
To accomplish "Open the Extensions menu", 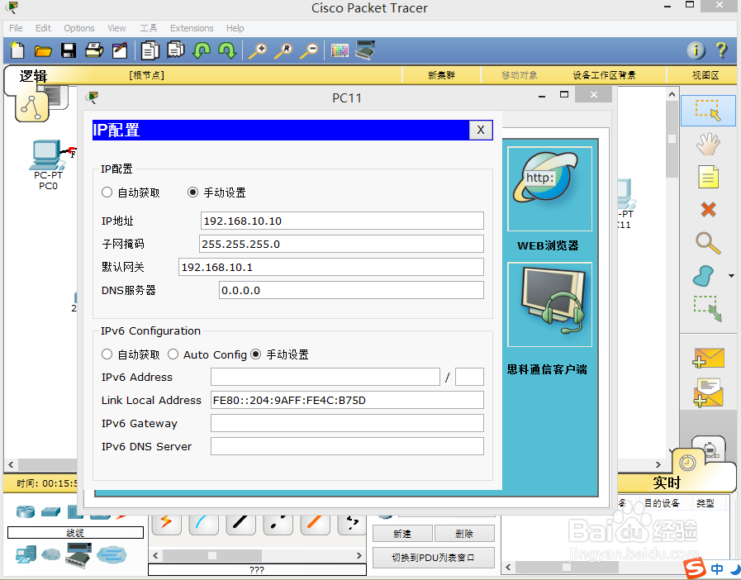I will (x=192, y=28).
